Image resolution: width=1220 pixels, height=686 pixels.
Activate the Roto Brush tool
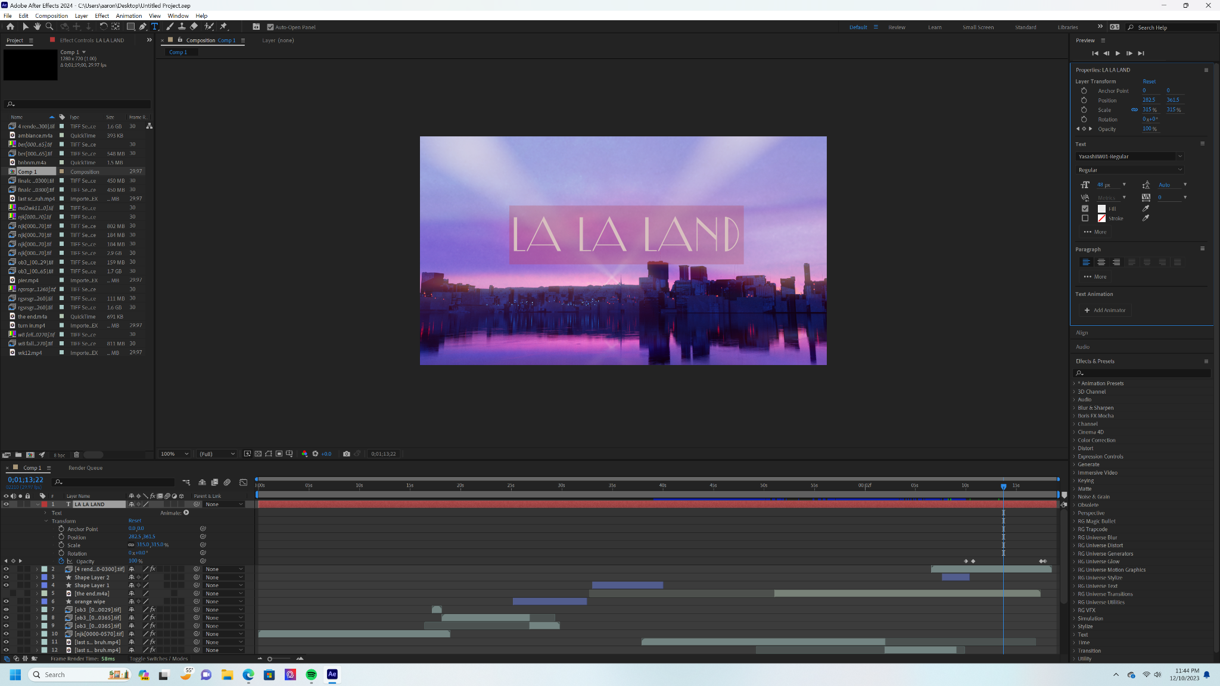point(208,26)
